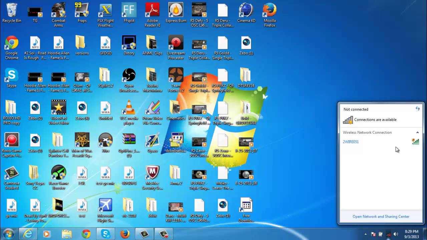Image resolution: width=427 pixels, height=240 pixels.
Task: Launch Express Burn from desktop
Action: (176, 13)
